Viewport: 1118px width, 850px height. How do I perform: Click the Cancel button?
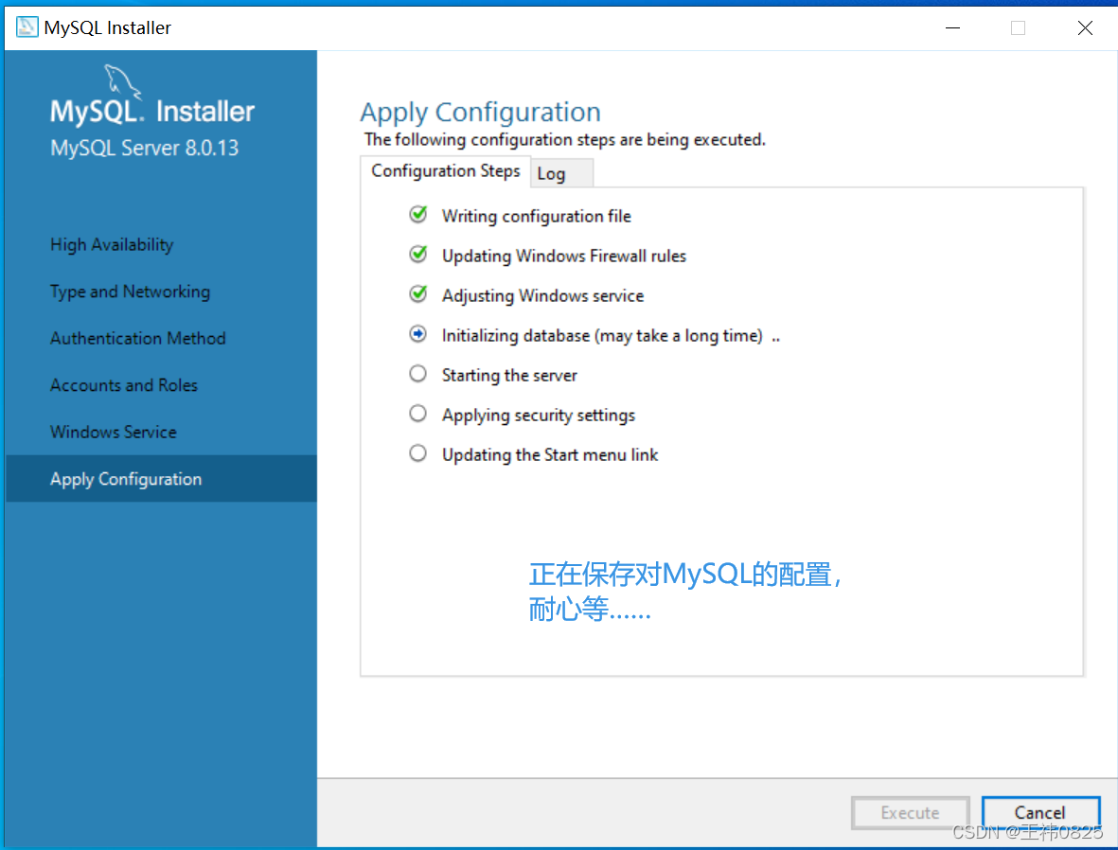tap(1039, 813)
